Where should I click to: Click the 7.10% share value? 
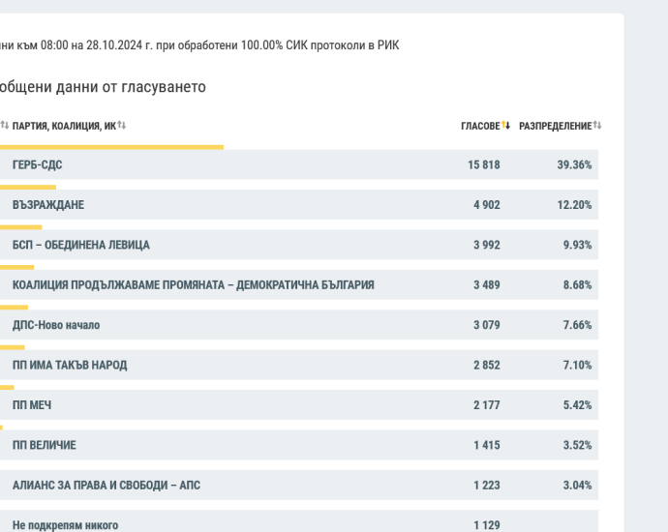(x=577, y=365)
